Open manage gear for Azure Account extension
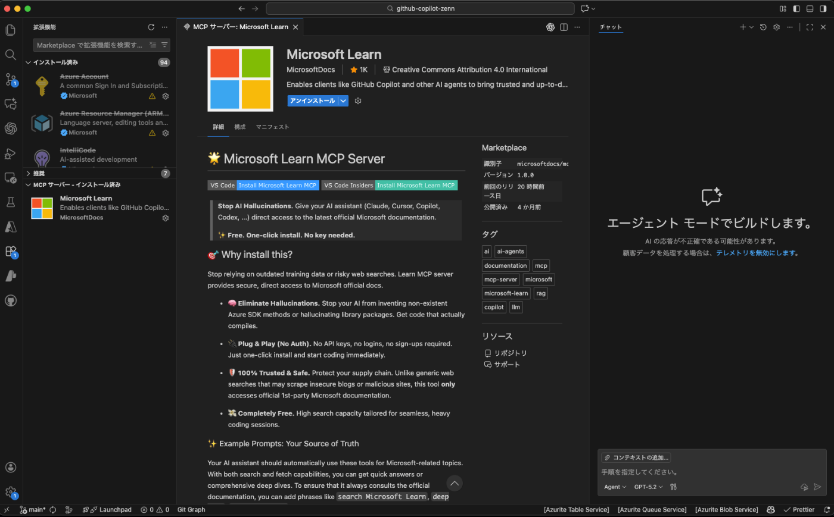Screen dimensions: 834x517 click(x=166, y=96)
